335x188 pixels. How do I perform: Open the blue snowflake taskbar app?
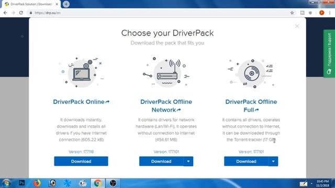coord(68,183)
